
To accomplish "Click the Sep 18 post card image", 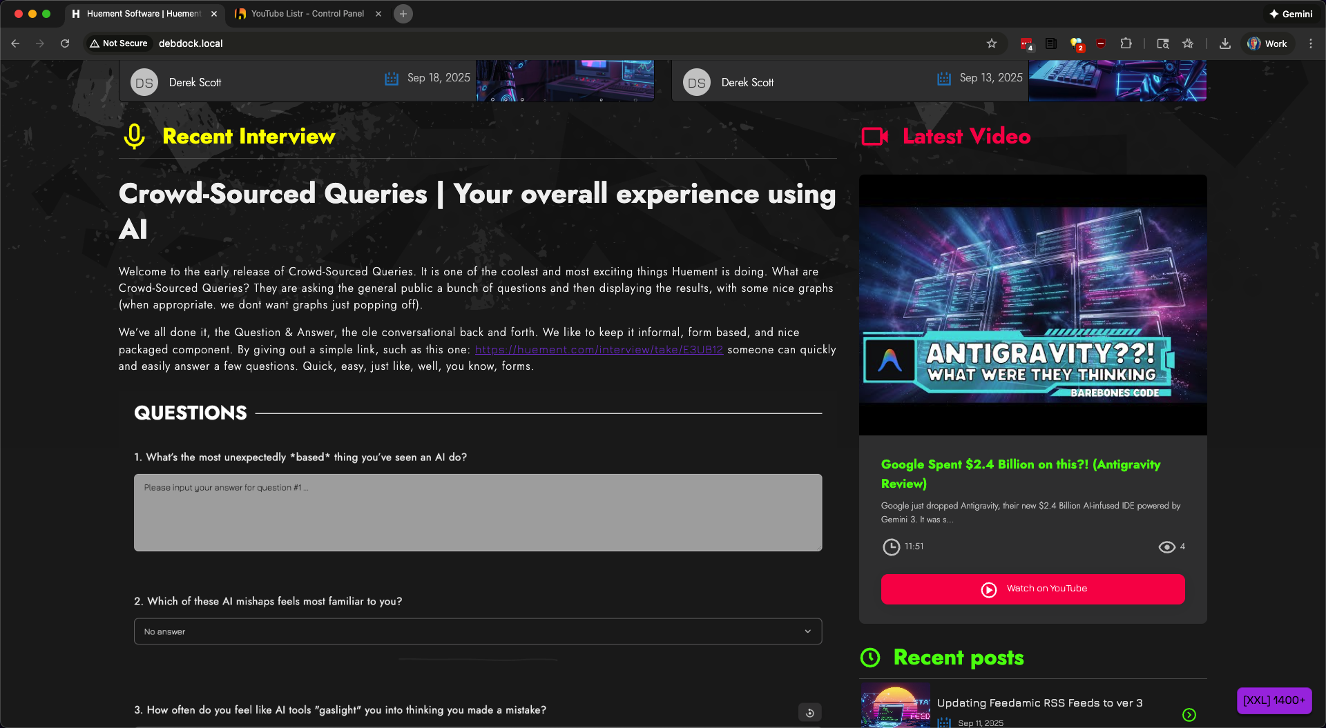I will [565, 81].
